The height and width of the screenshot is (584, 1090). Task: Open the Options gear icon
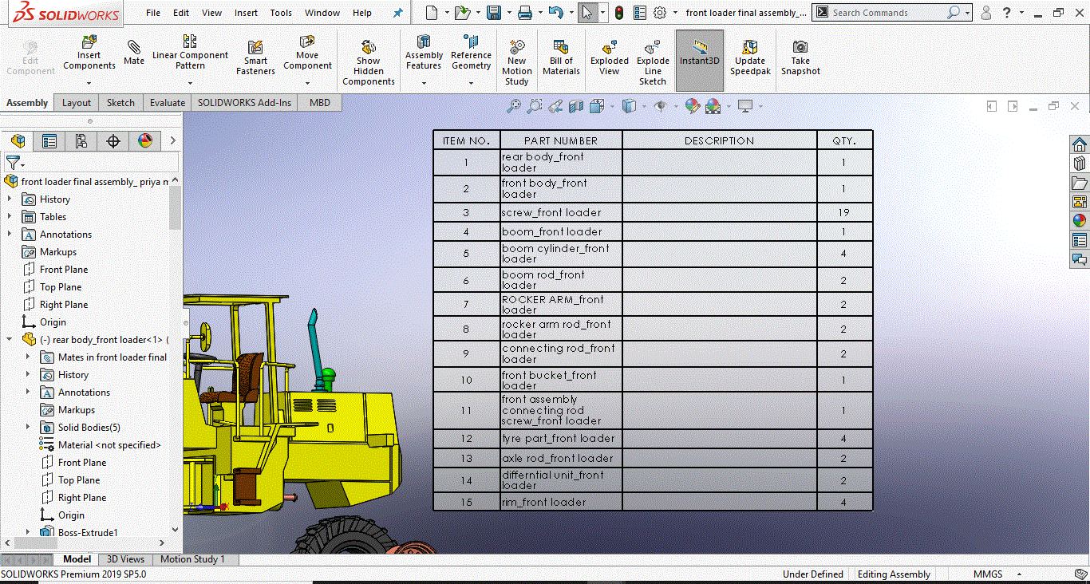(660, 13)
